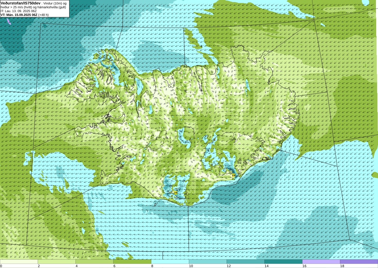
Task: Select the 4–6 m/s green legend swatch
Action: pos(94,262)
